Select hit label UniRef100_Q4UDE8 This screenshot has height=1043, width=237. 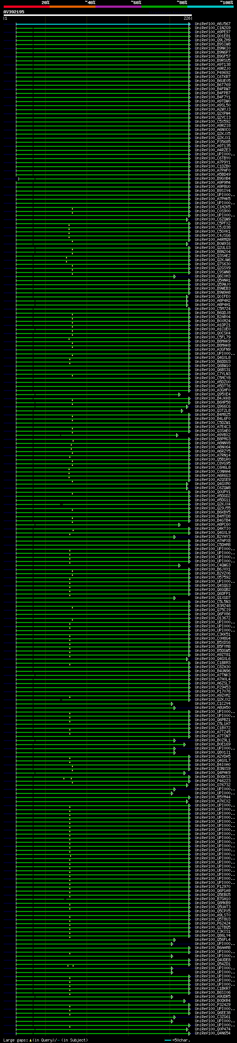click(213, 960)
